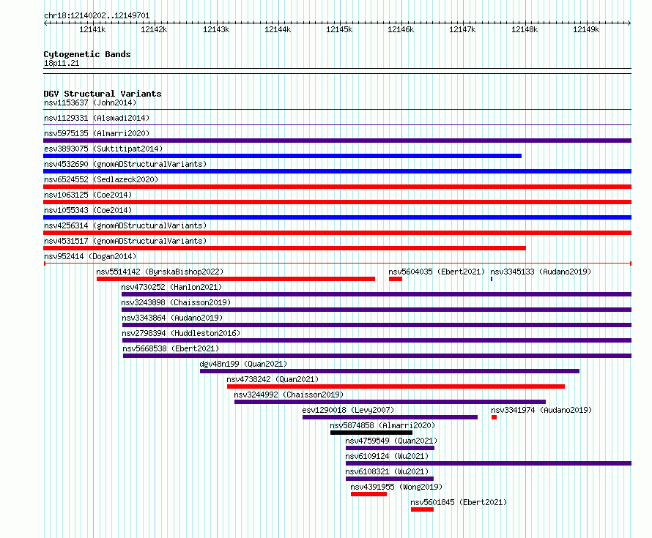This screenshot has height=538, width=652.
Task: Click the nsv6524552 (Sedlazeck2020) label
Action: [x=101, y=179]
